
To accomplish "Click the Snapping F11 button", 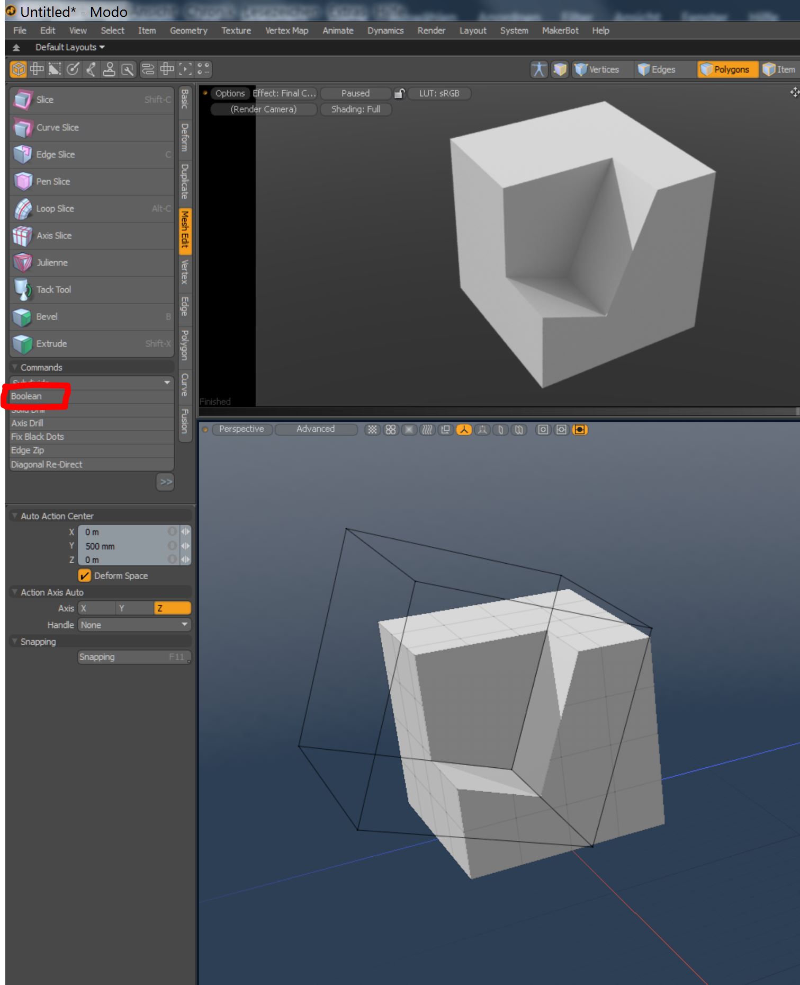I will (134, 657).
